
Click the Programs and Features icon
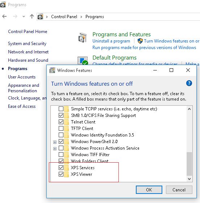click(83, 37)
